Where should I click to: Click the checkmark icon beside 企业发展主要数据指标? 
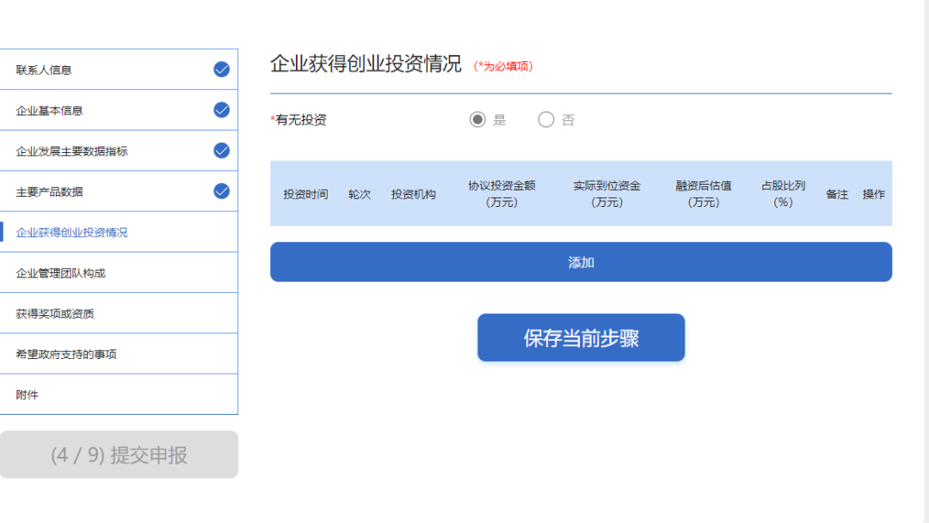pos(221,150)
